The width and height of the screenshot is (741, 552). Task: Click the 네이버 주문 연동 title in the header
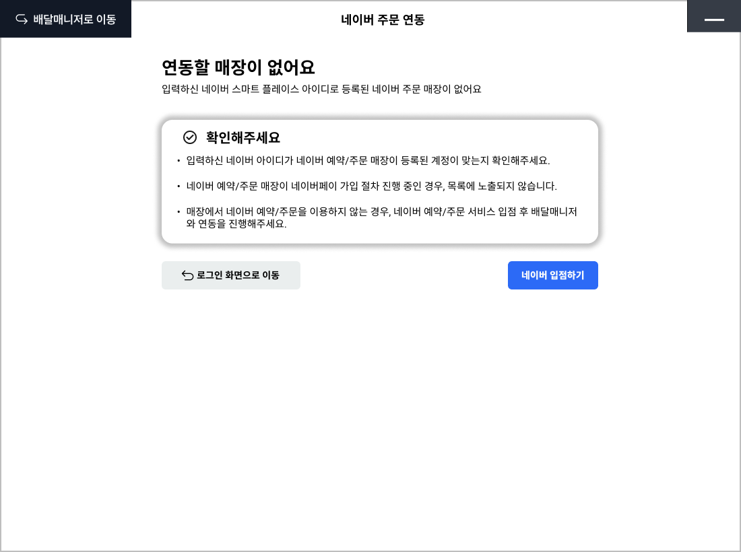(383, 20)
